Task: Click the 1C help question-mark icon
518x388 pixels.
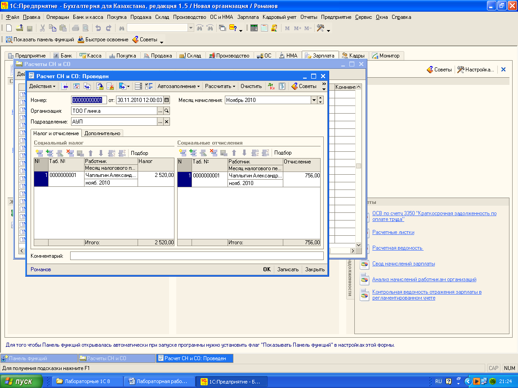Action: [233, 28]
